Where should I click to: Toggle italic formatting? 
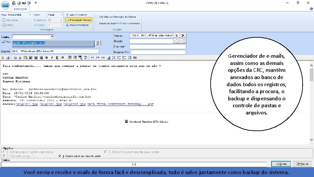[52, 58]
